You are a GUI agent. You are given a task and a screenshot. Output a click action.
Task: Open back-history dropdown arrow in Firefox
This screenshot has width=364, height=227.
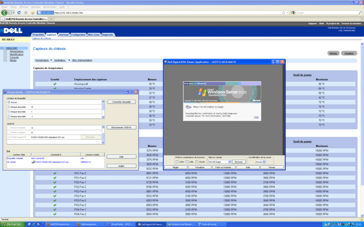click(x=14, y=13)
